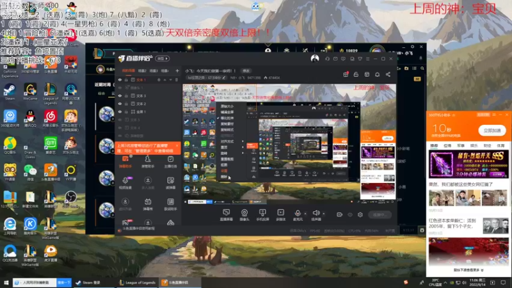Click the 立即加速 button in 360 popup
Screen dimensions: 512x288
pos(492,131)
